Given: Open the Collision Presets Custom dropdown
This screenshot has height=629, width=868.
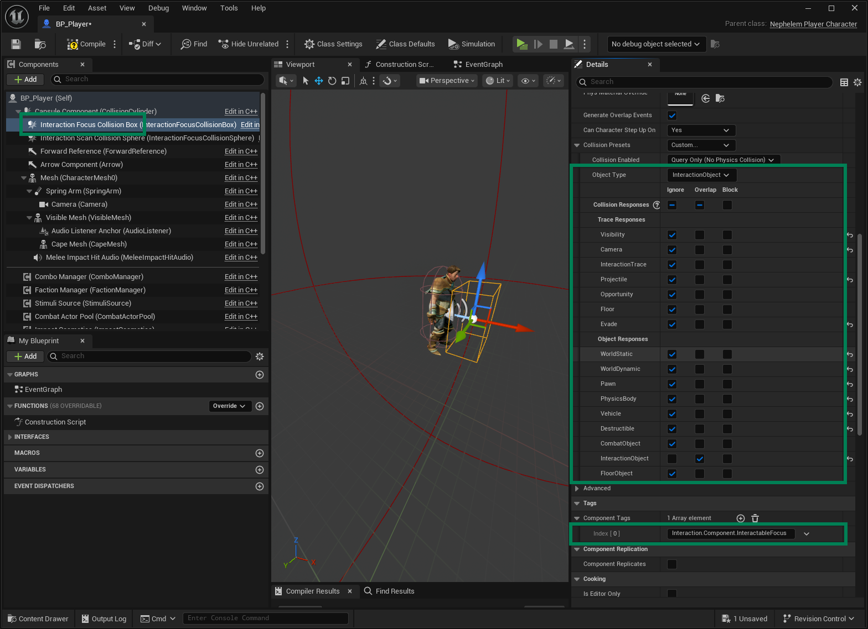Looking at the screenshot, I should (701, 145).
